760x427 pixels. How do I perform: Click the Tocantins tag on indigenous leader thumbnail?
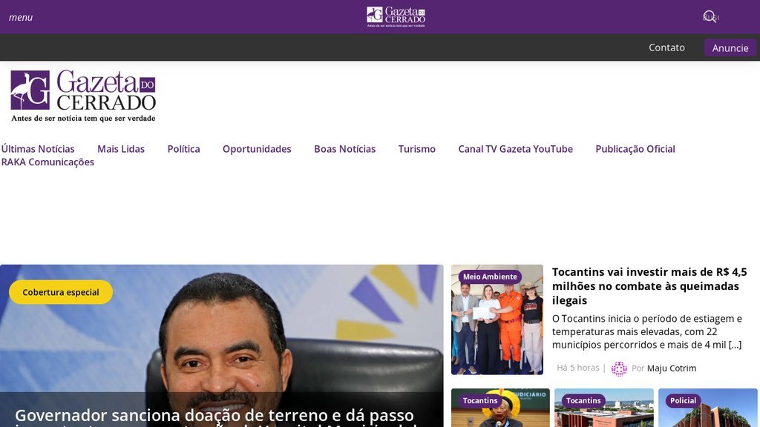(480, 400)
